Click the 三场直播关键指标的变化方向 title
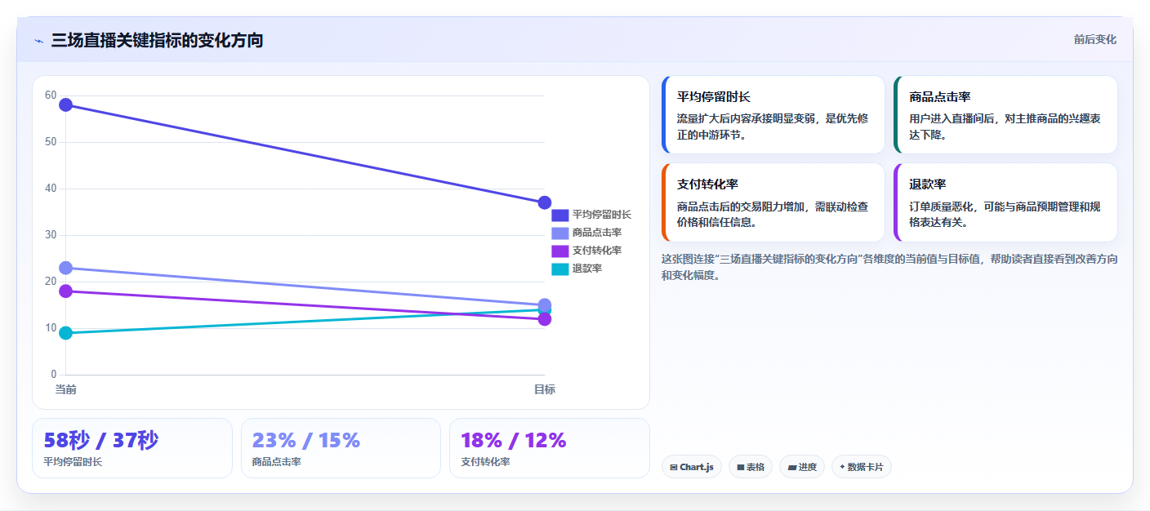Viewport: 1150px width, 511px height. [x=157, y=40]
